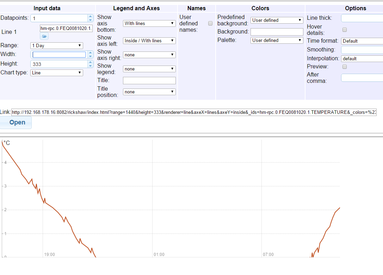Open the Title position dropdown

tap(149, 92)
